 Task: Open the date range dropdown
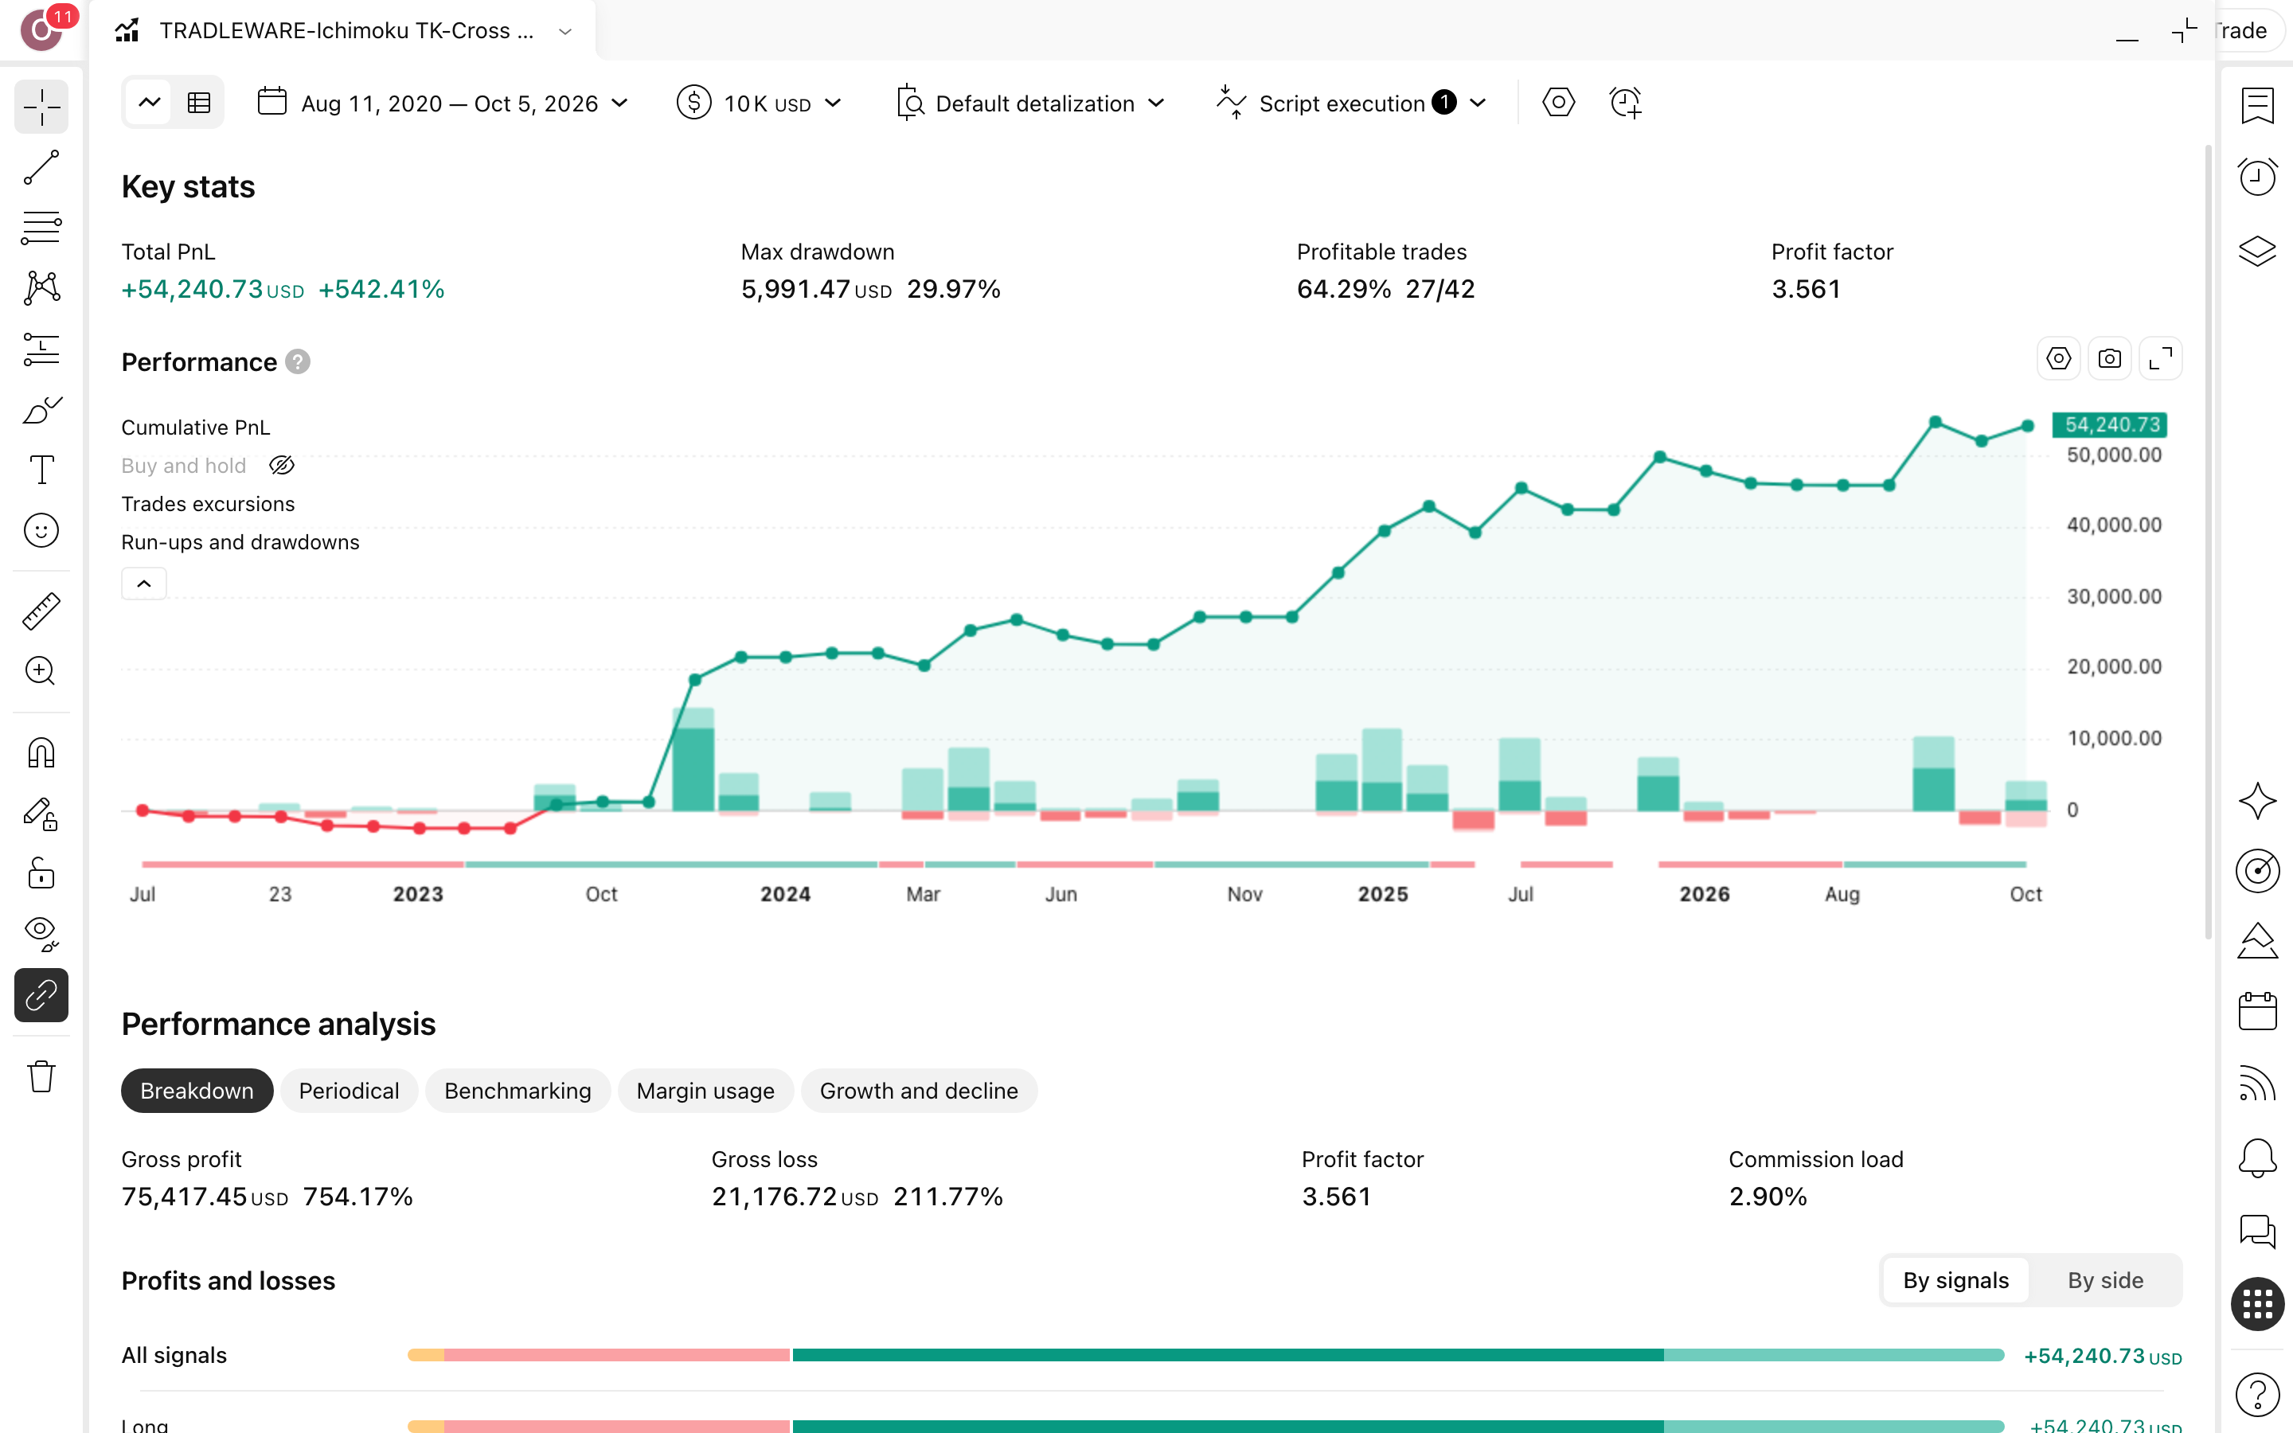click(x=443, y=103)
